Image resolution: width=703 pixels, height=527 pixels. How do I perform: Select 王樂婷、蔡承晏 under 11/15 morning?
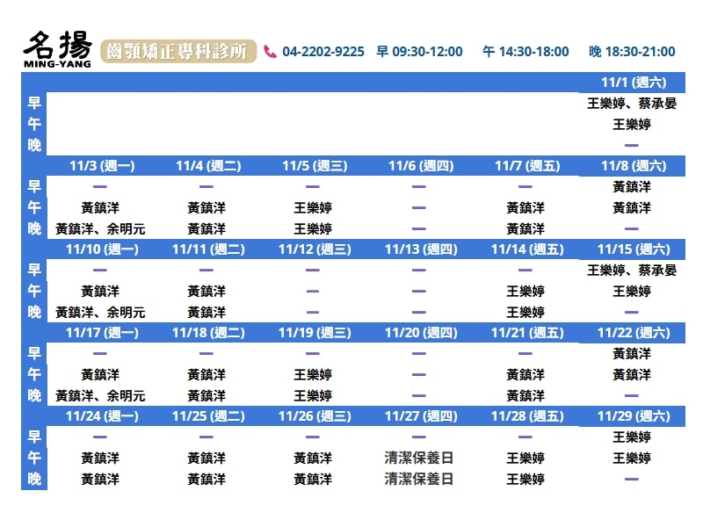[x=632, y=271]
